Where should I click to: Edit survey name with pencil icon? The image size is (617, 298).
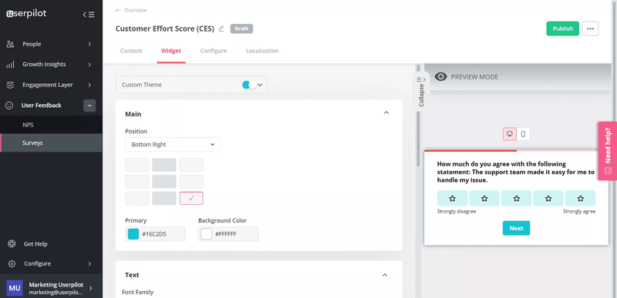point(221,28)
